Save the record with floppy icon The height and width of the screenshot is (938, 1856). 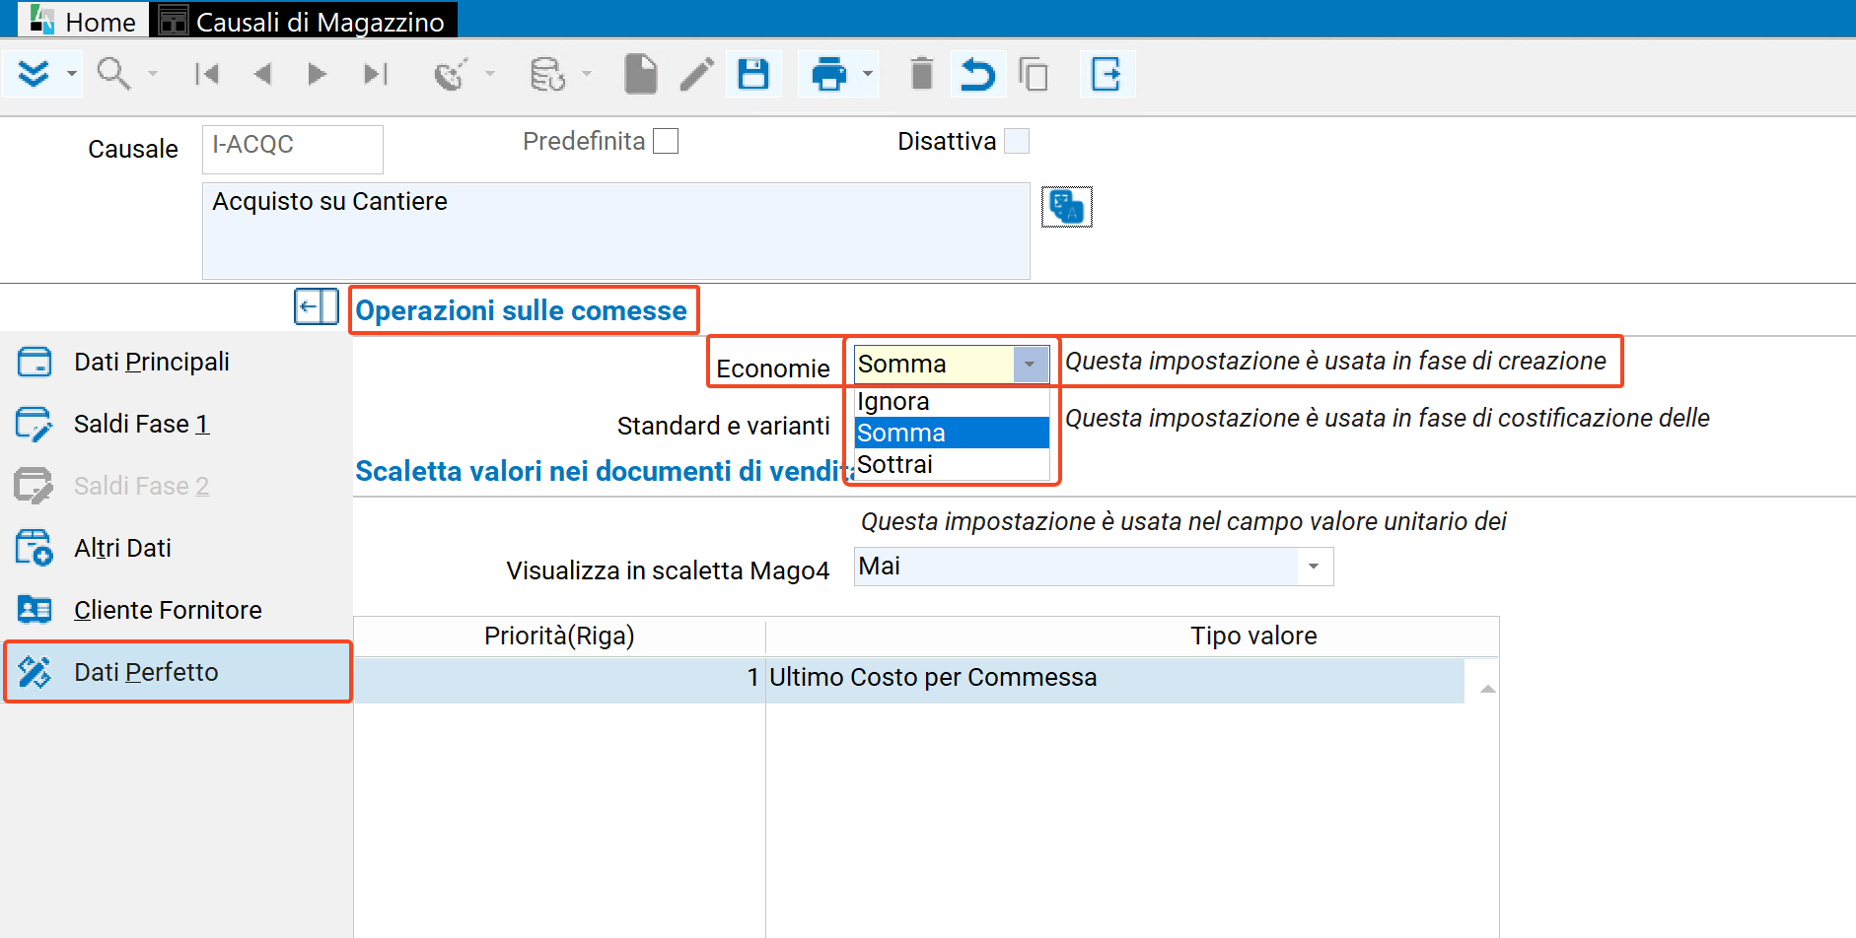point(753,74)
